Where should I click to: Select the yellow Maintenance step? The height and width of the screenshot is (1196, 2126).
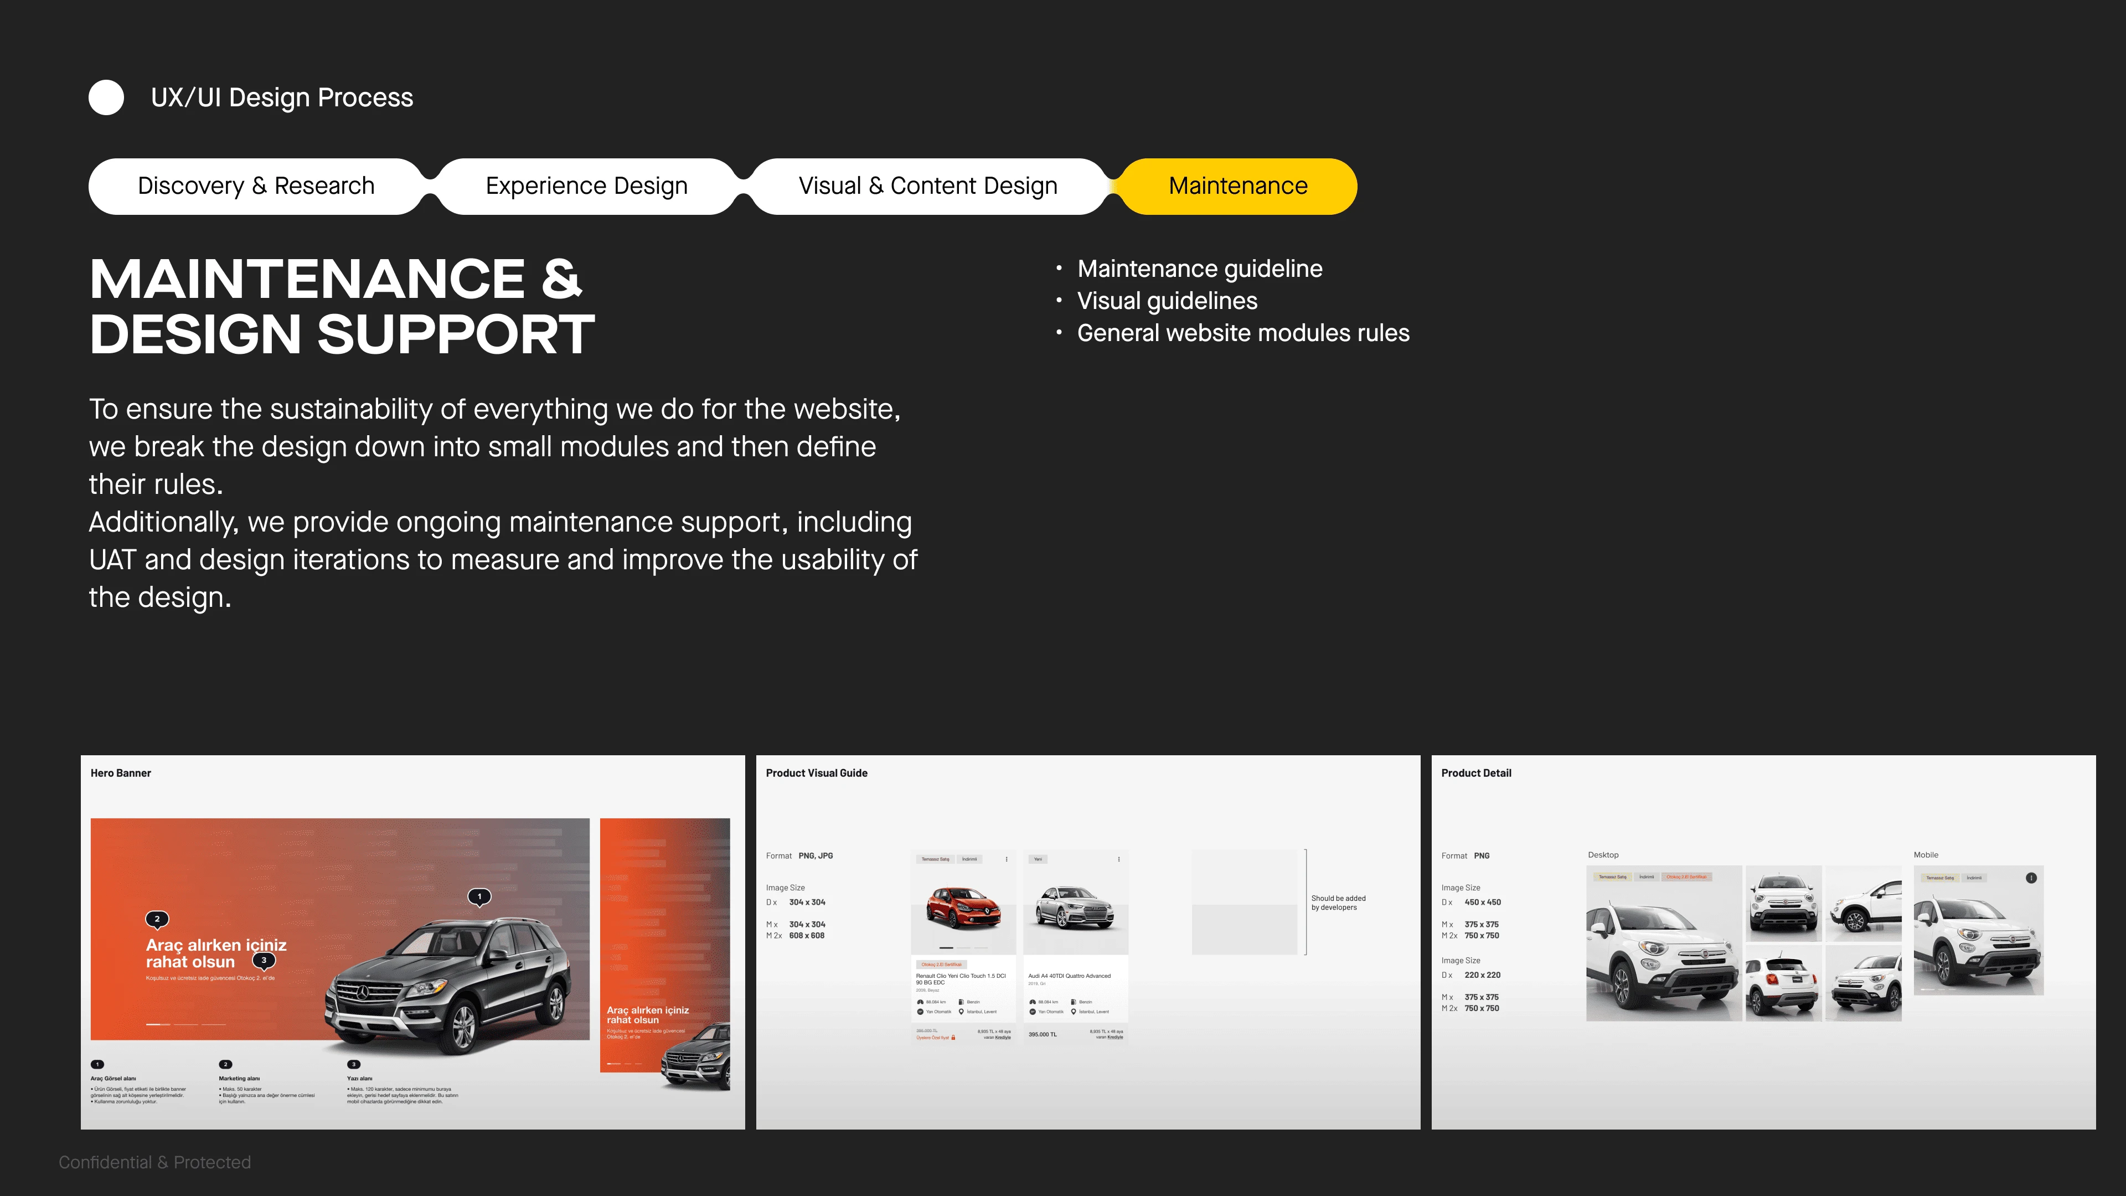coord(1237,187)
